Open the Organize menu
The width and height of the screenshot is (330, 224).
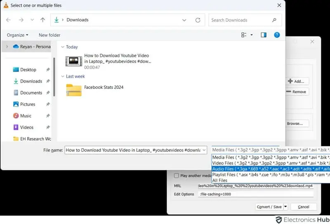(x=17, y=35)
